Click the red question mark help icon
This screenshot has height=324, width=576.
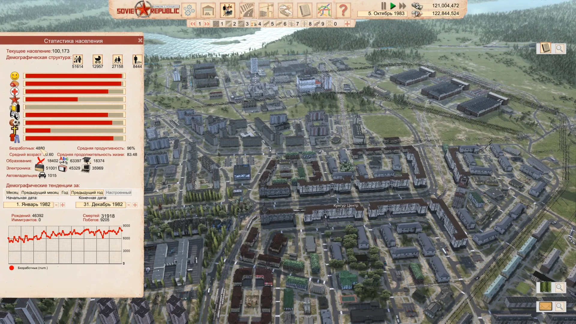point(343,10)
